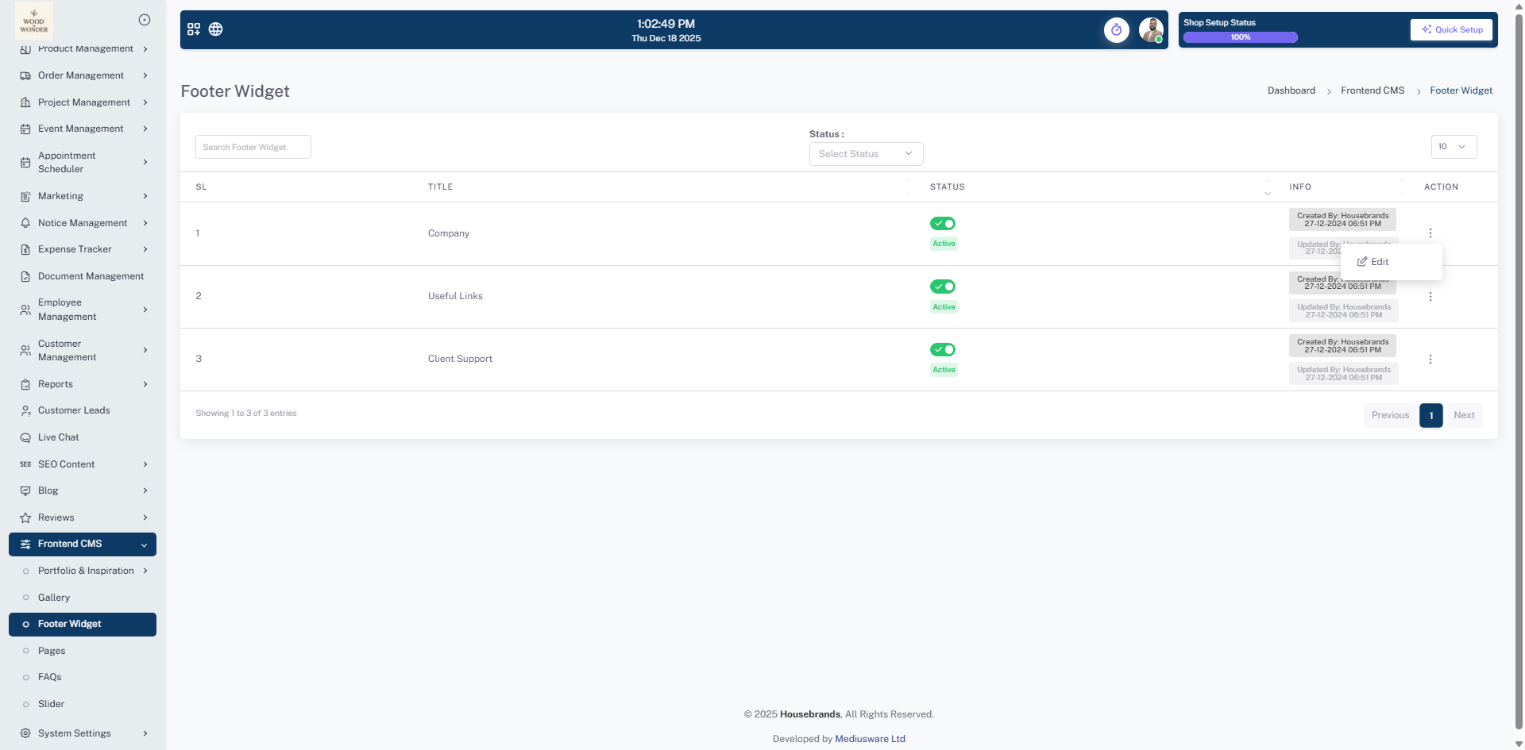Click the Quick Setup button
1525x750 pixels.
coord(1451,30)
